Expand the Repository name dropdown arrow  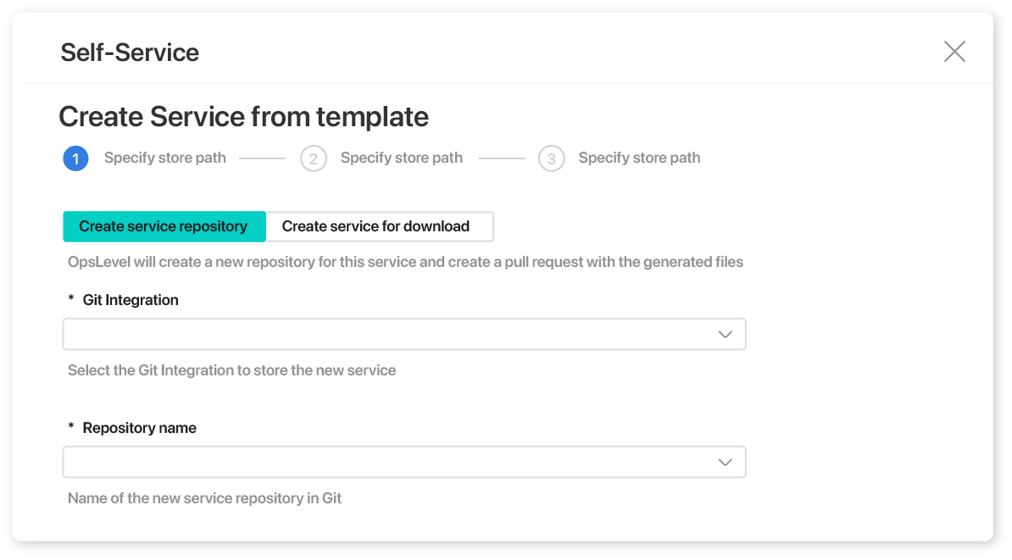click(725, 462)
